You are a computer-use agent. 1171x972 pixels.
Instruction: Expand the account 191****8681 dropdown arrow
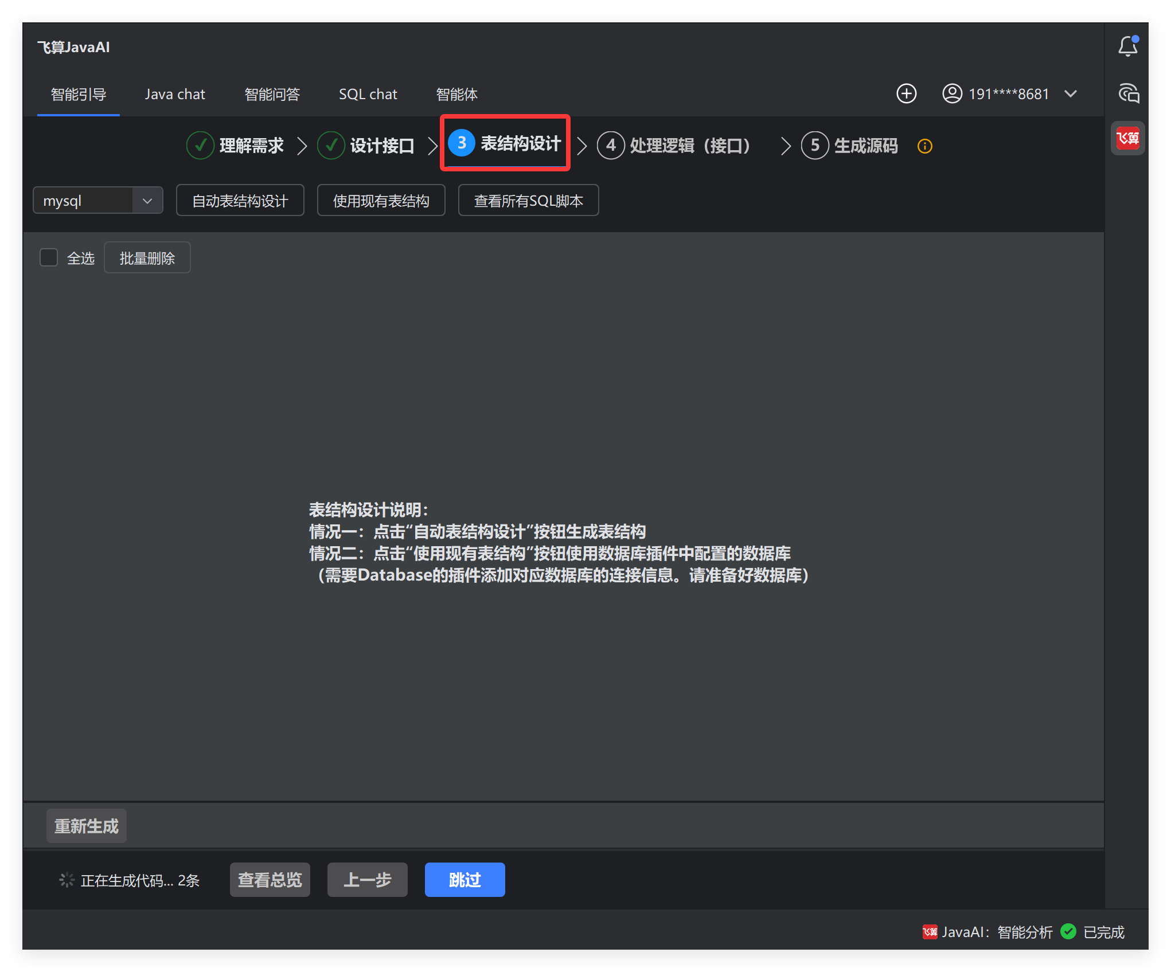1070,94
